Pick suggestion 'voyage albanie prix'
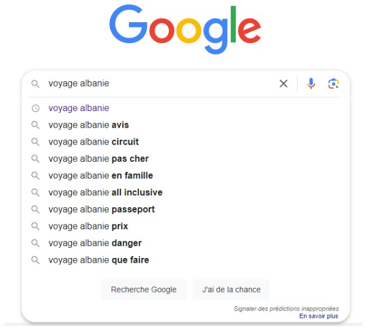This screenshot has width=376, height=332. coord(88,226)
